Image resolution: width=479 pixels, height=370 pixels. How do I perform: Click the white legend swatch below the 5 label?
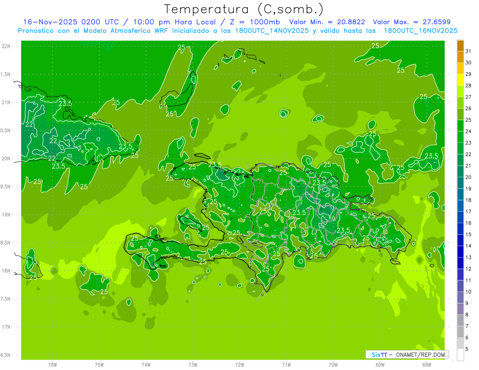(x=460, y=355)
